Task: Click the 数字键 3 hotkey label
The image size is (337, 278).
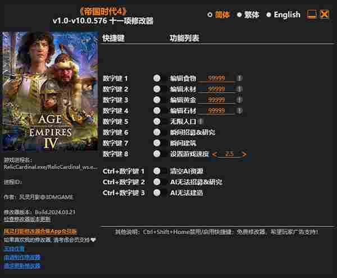Action: 115,100
